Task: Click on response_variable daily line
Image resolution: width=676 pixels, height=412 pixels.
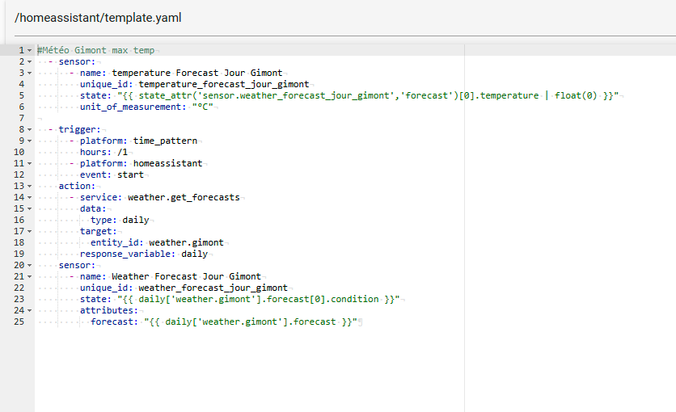Action: [x=144, y=254]
